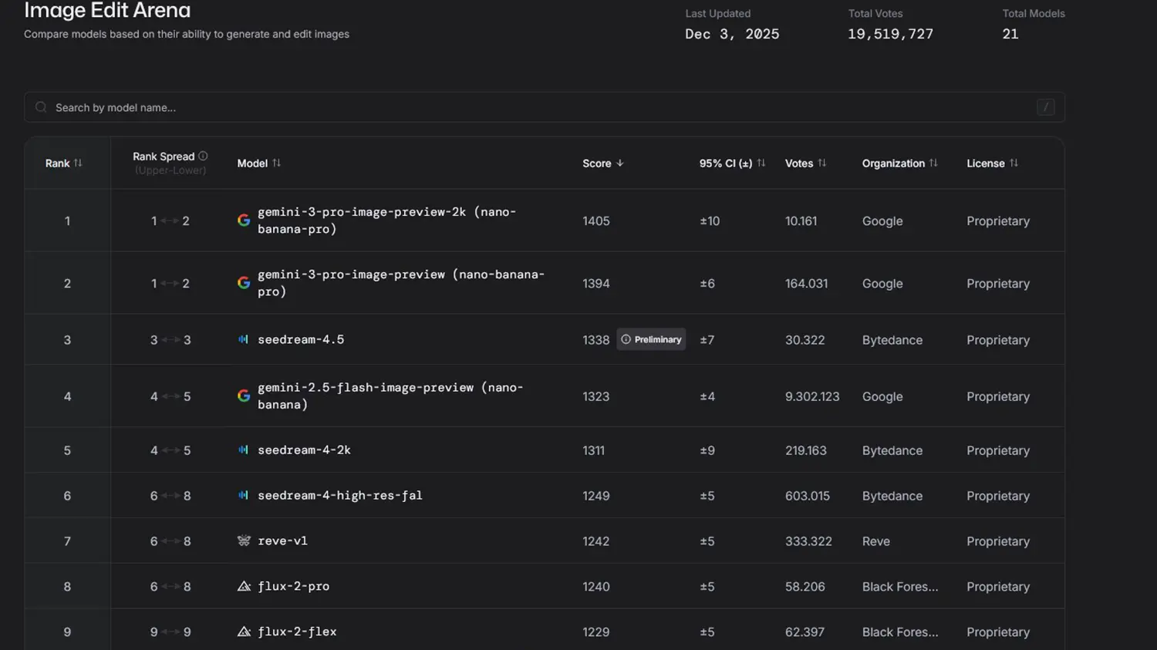Click the Rank Spread info icon
The width and height of the screenshot is (1157, 650).
[x=203, y=156]
